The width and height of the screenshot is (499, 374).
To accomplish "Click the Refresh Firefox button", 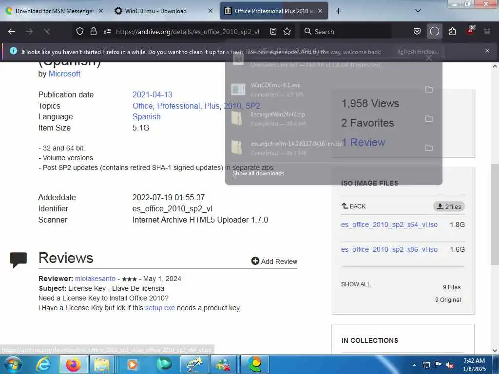I will (418, 52).
